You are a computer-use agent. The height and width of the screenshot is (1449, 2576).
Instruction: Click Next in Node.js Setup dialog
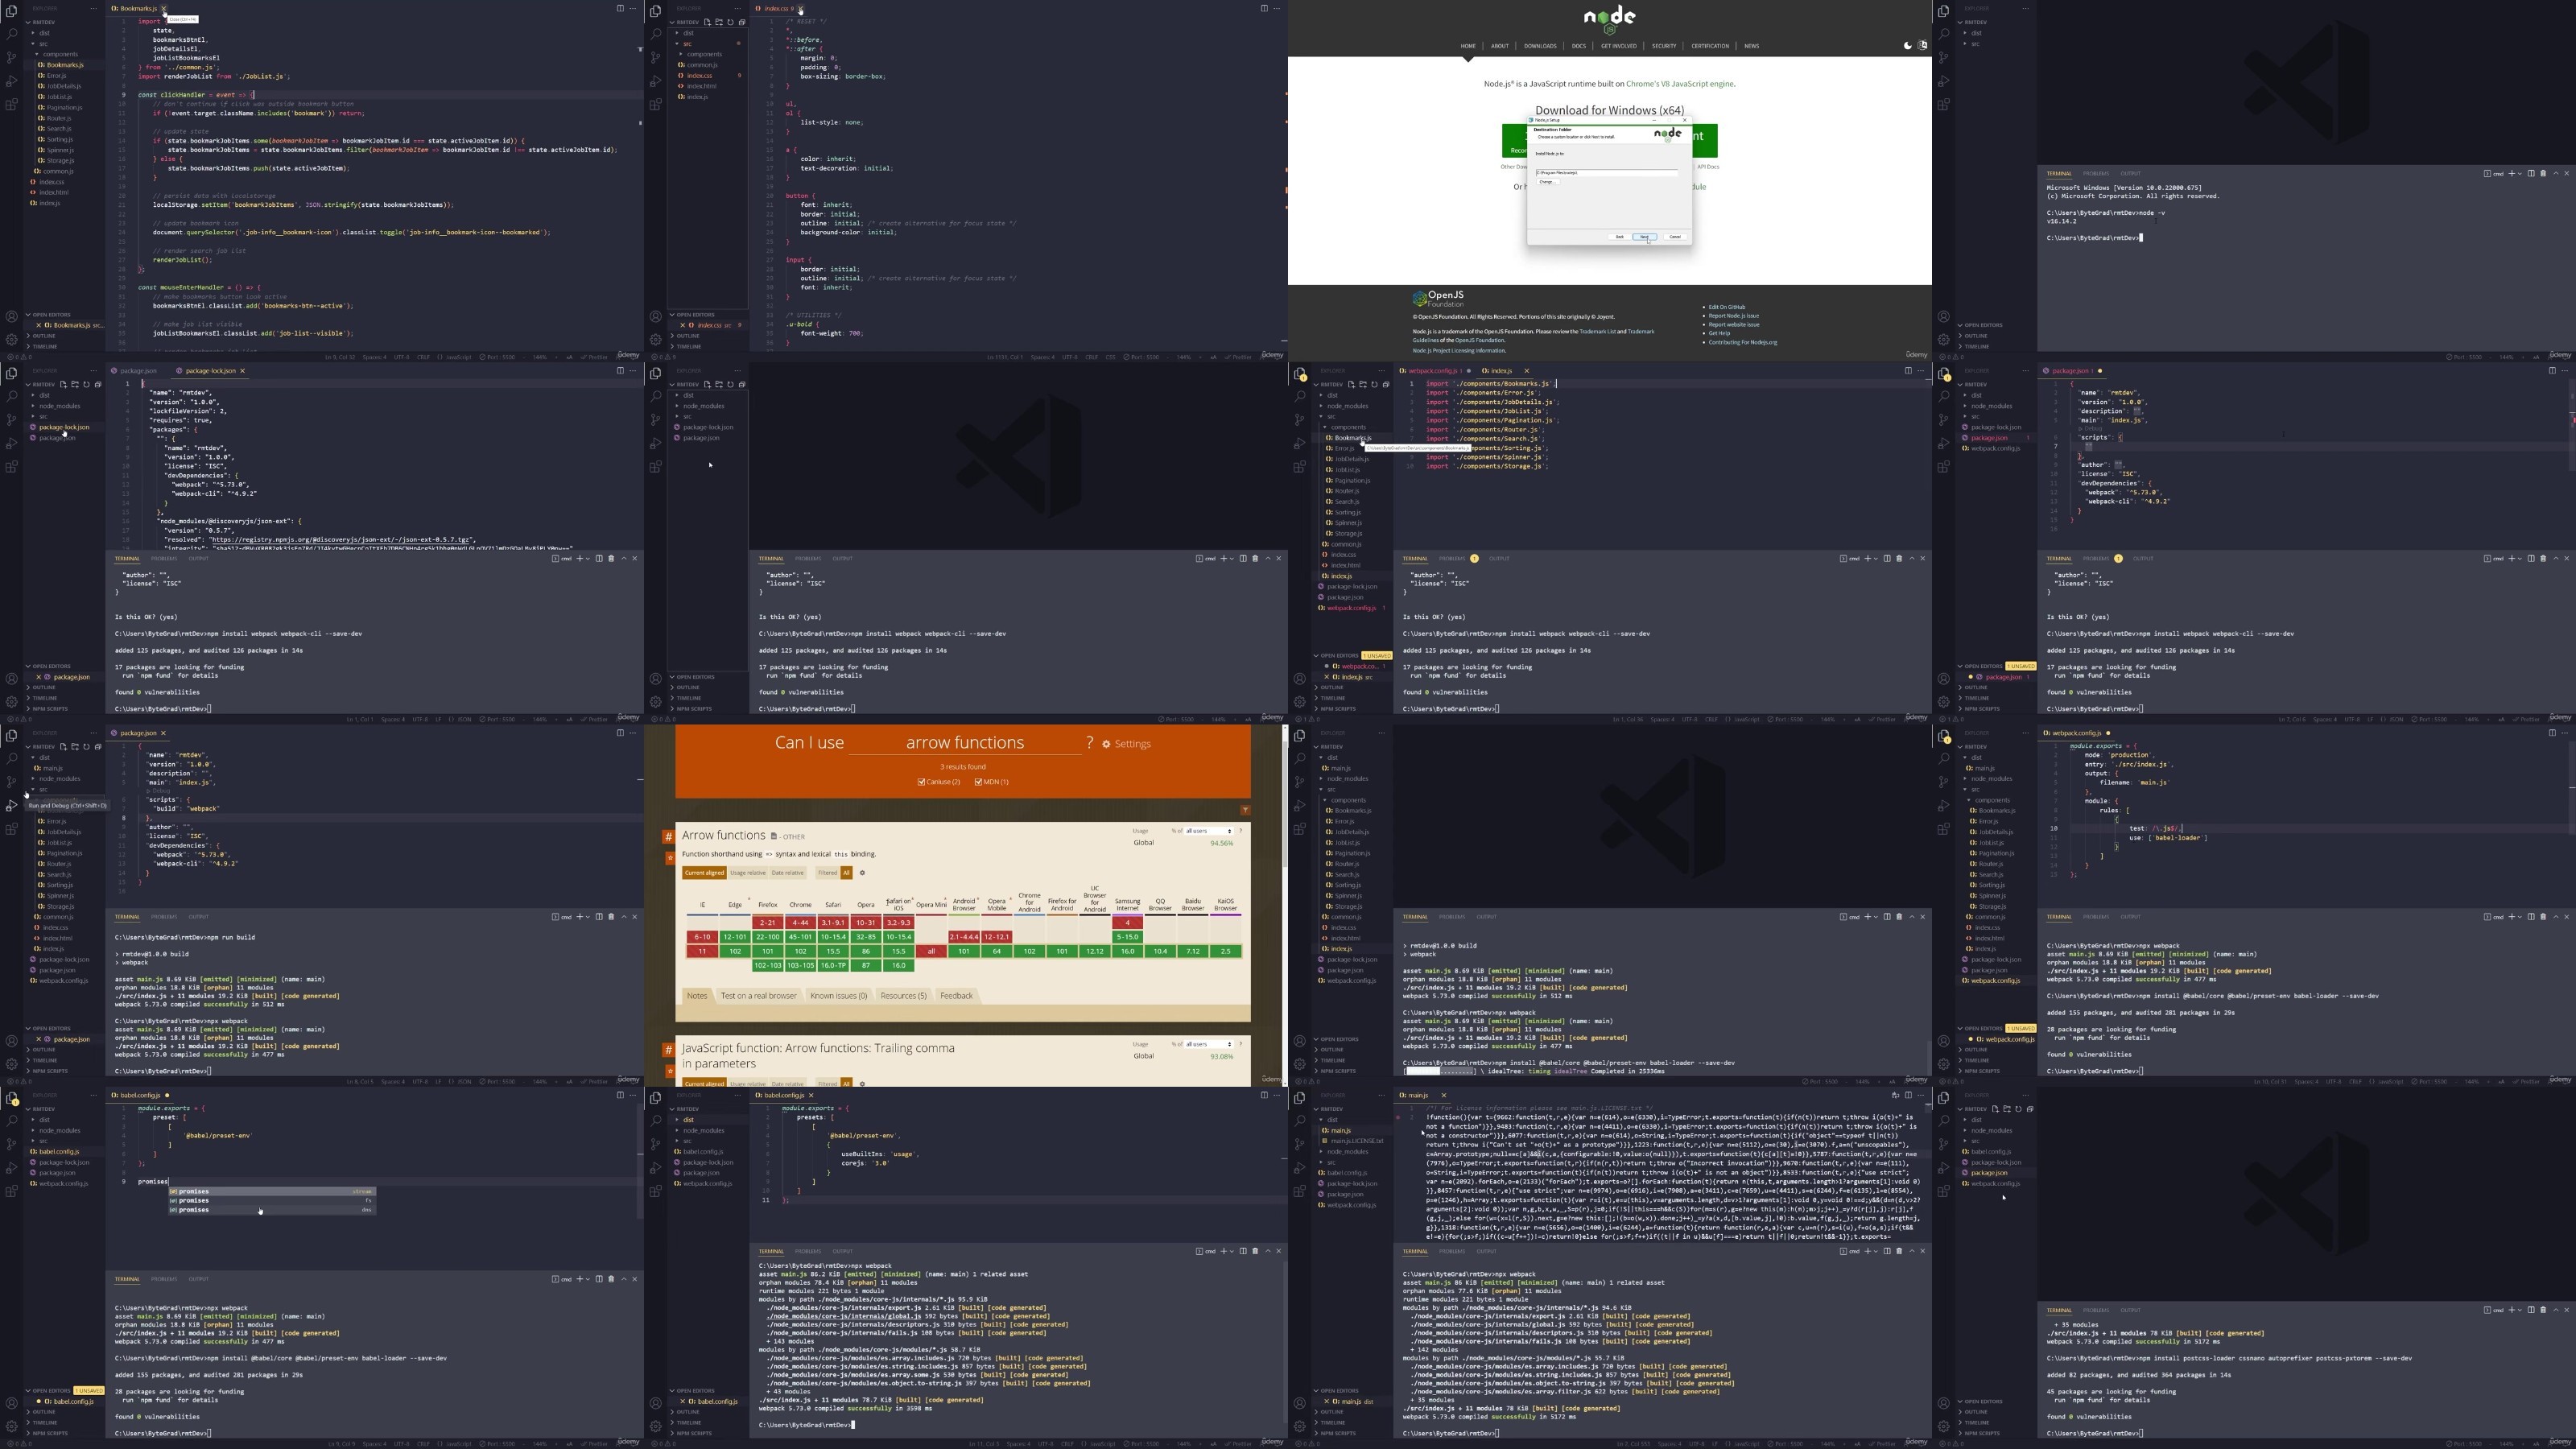[x=1645, y=237]
